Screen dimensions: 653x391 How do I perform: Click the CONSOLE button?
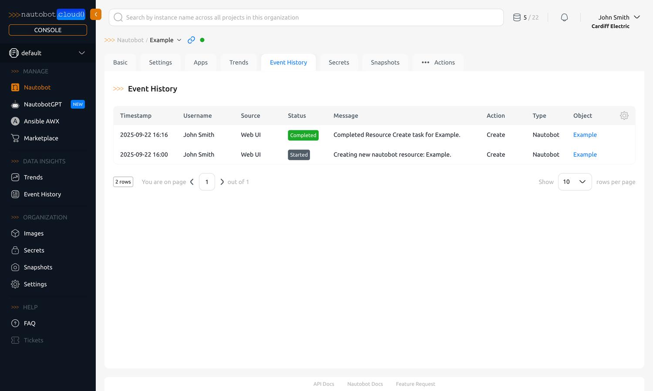pyautogui.click(x=47, y=30)
